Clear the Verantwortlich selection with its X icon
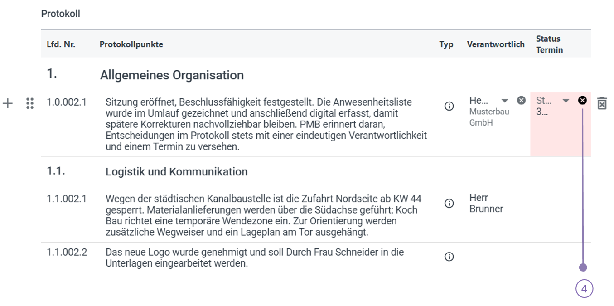 [x=521, y=100]
